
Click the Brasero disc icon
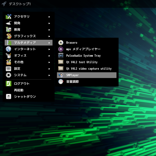pyautogui.click(x=61, y=43)
